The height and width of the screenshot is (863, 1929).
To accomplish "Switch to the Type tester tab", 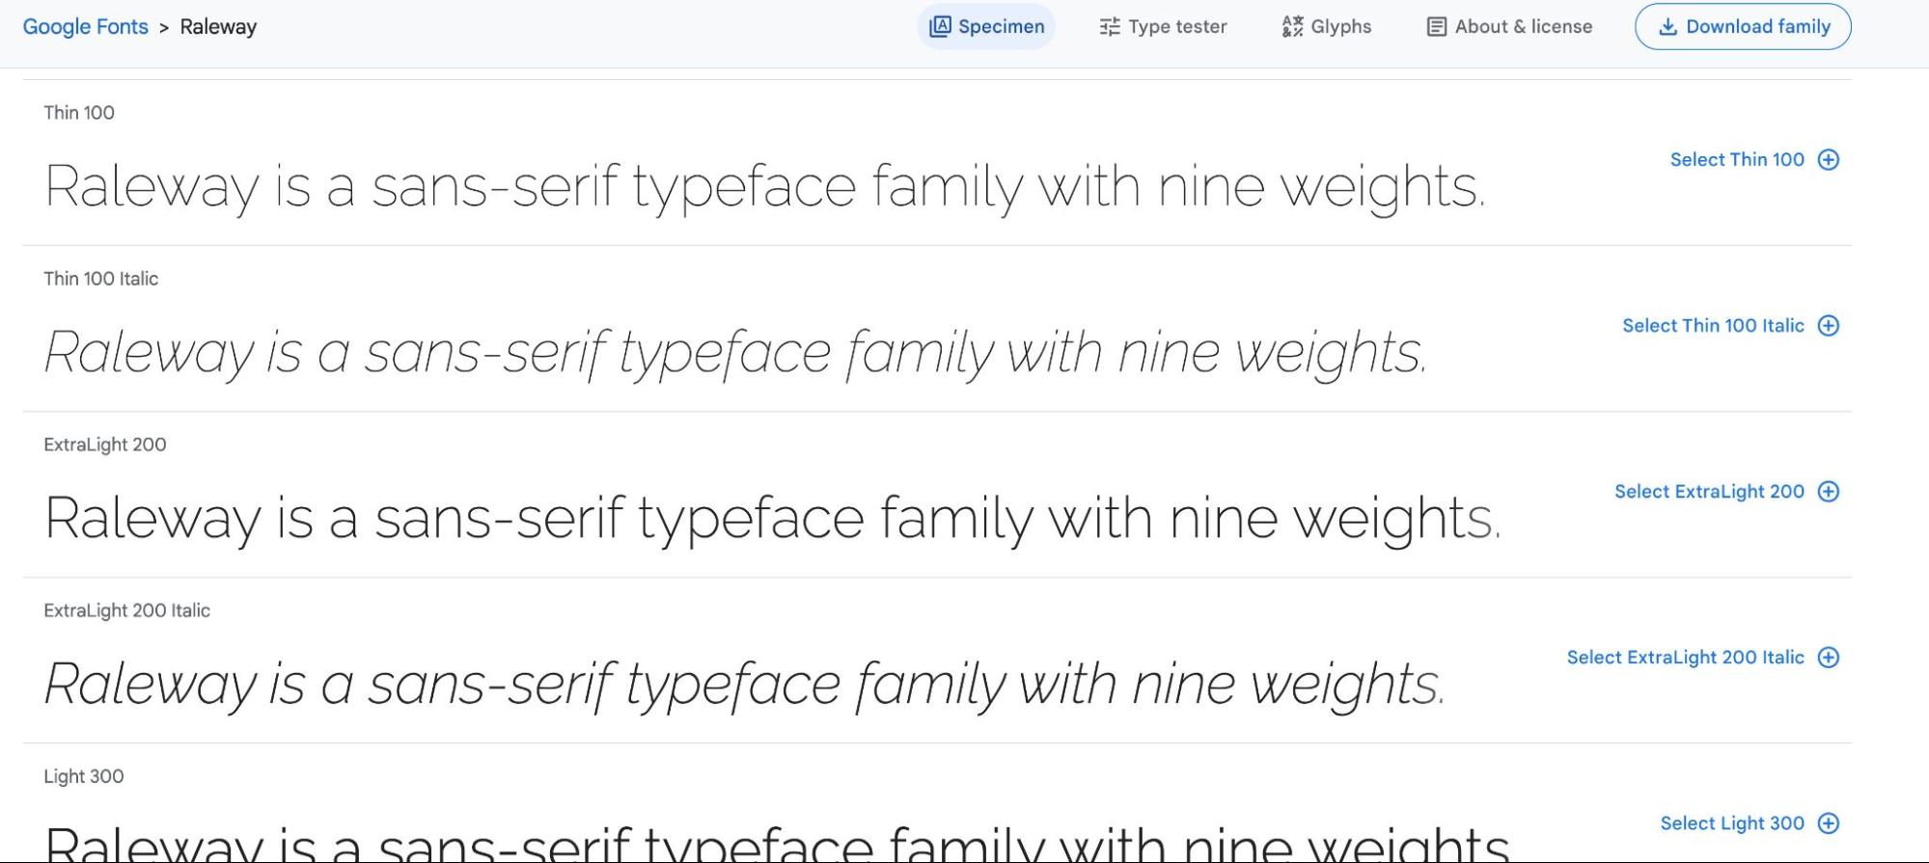I will click(x=1176, y=27).
